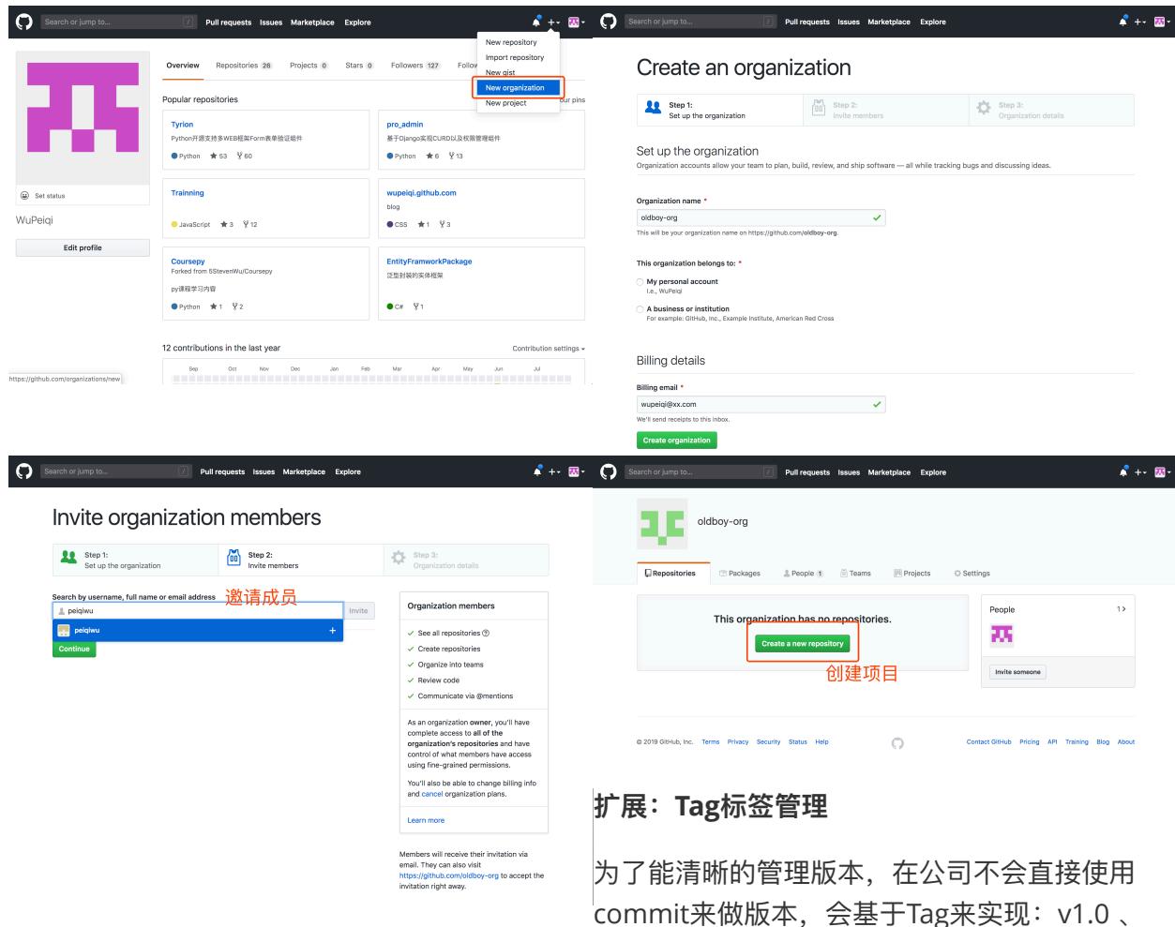This screenshot has width=1175, height=927.
Task: Click Step 3 gear icon on Create organization page
Action: (983, 108)
